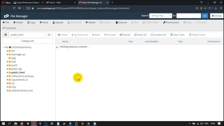Open a new browser tab
The height and width of the screenshot is (126, 224).
click(x=112, y=2)
